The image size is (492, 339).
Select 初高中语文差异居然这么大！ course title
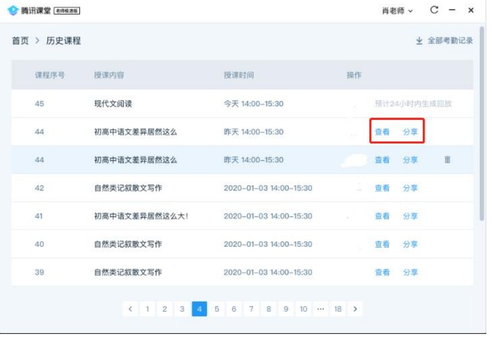(141, 216)
